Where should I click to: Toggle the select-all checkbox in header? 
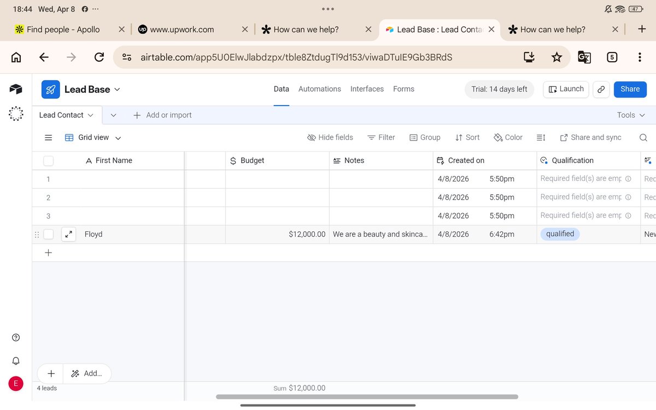click(x=48, y=161)
